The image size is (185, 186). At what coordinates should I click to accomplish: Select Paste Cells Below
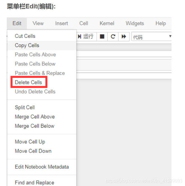tap(42, 64)
